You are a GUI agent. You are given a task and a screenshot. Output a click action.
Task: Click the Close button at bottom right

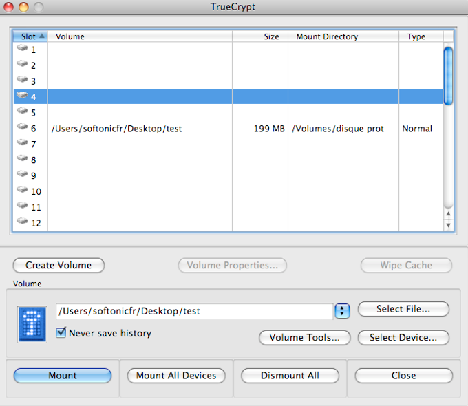[x=404, y=376]
